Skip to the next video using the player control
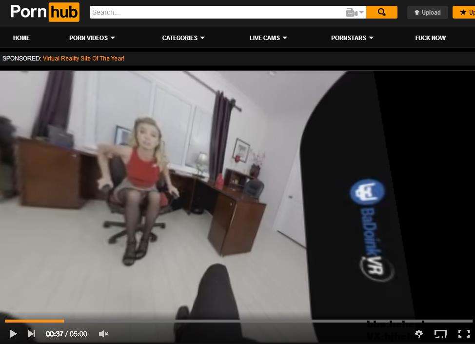The image size is (475, 344). (31, 334)
